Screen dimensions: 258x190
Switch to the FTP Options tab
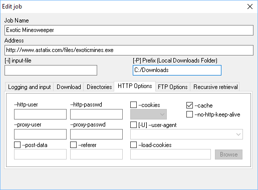[x=173, y=87]
